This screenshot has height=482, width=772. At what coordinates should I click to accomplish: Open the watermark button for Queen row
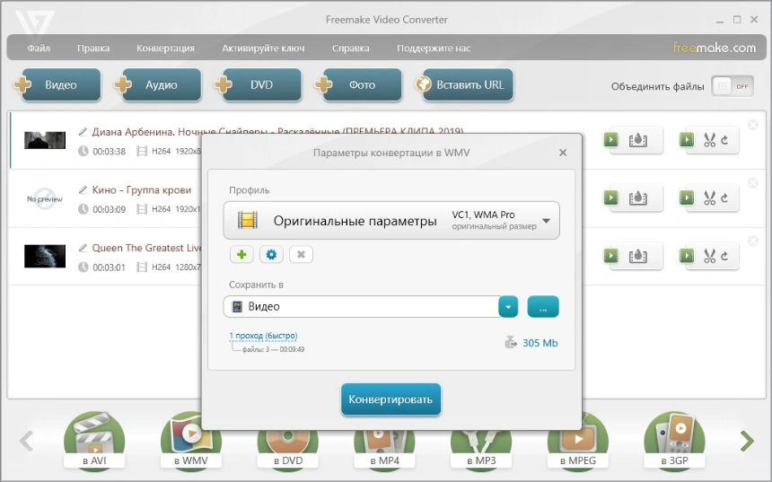point(638,256)
